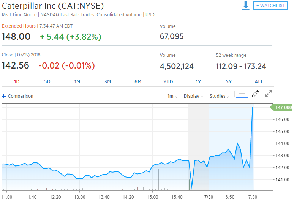
Task: Expand the Display dropdown
Action: point(193,96)
